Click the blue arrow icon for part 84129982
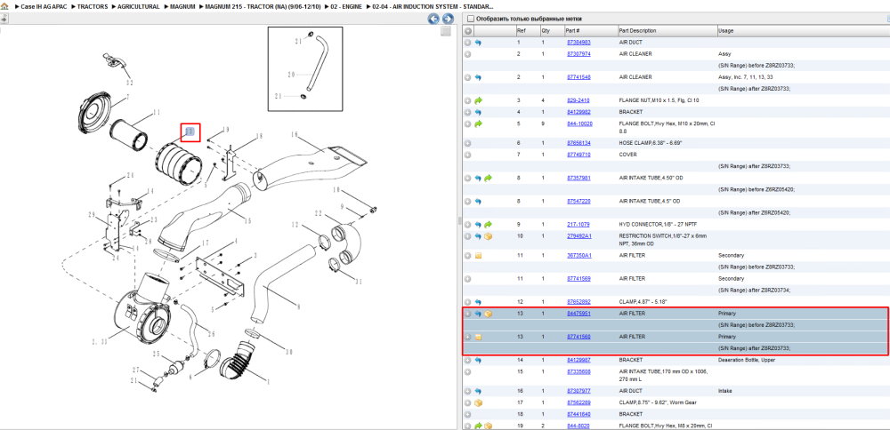The height and width of the screenshot is (430, 890). click(478, 112)
